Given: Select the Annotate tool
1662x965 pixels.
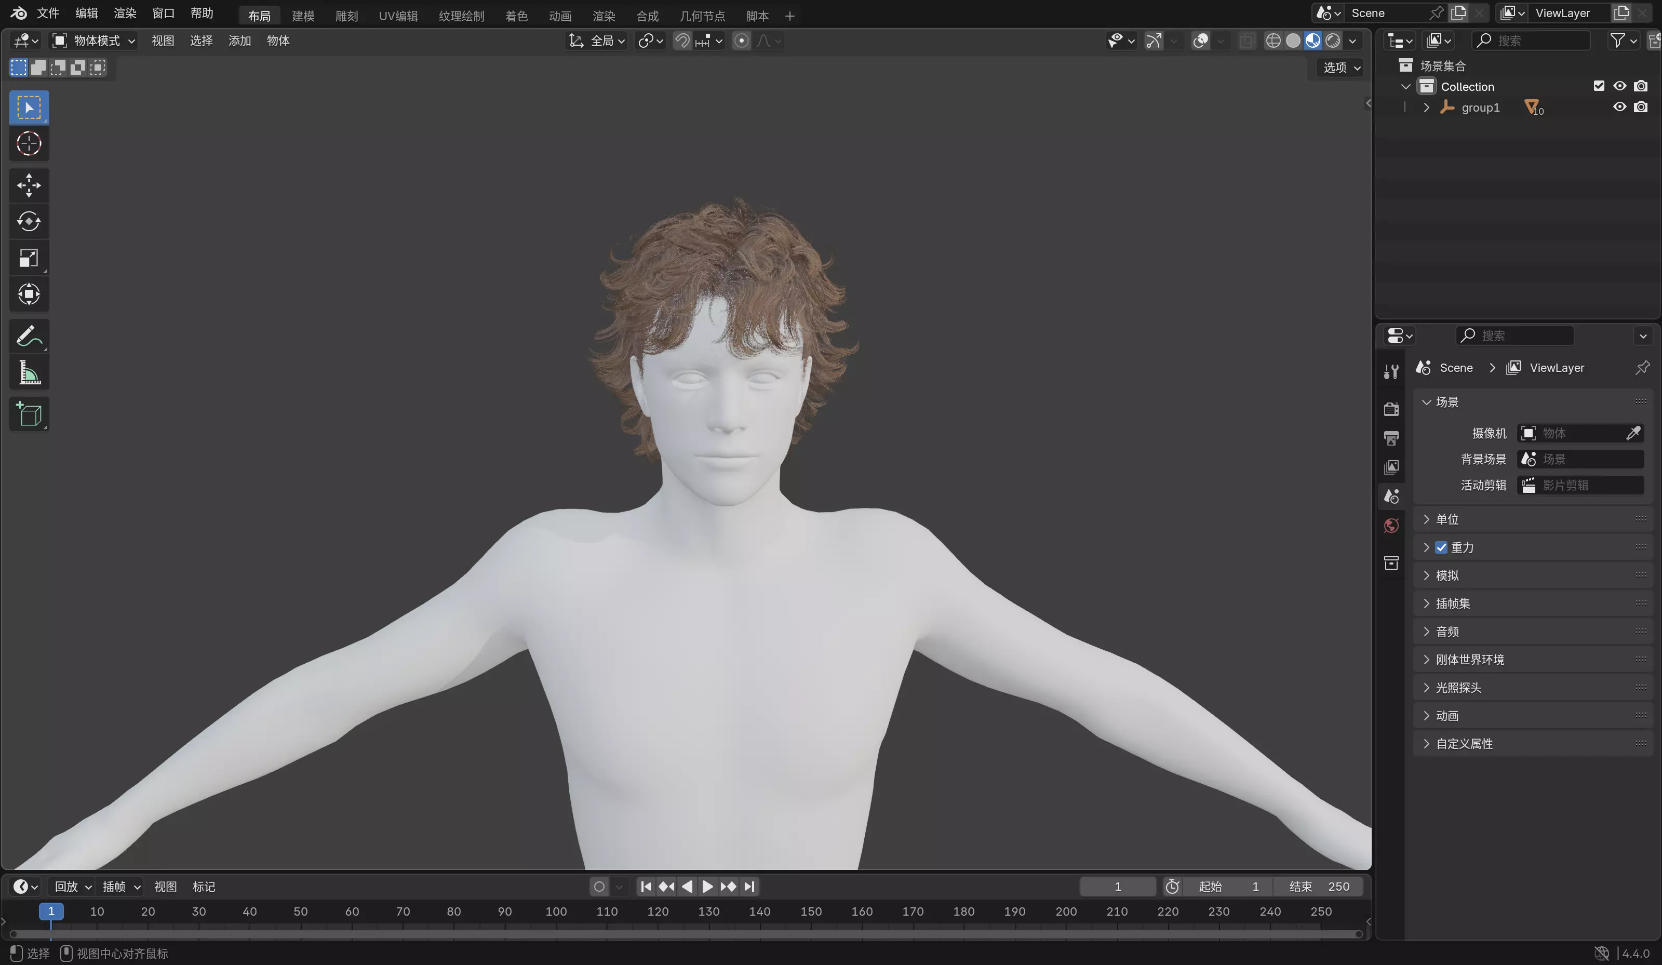Looking at the screenshot, I should tap(29, 337).
